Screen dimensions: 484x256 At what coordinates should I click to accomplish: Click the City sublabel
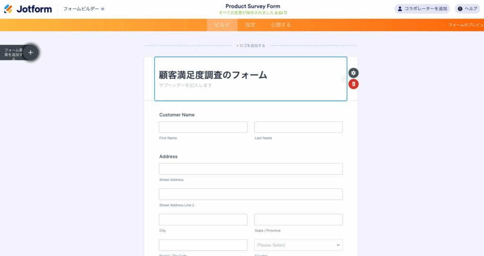pyautogui.click(x=163, y=230)
